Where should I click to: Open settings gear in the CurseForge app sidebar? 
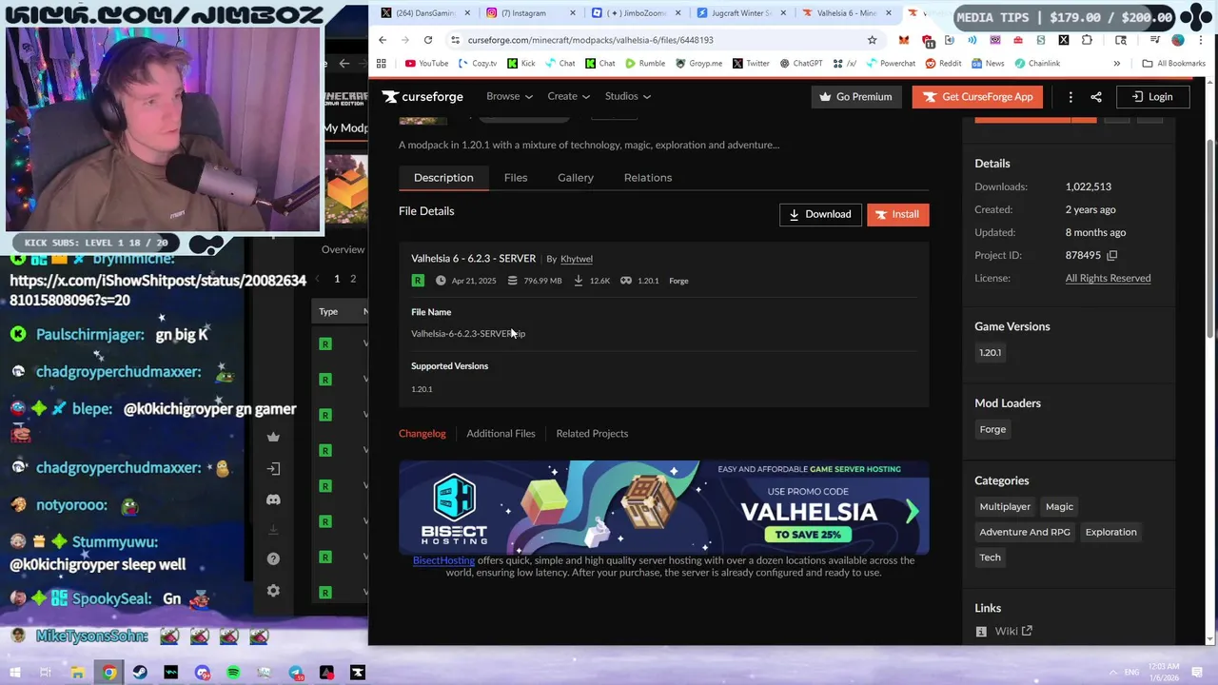[273, 591]
